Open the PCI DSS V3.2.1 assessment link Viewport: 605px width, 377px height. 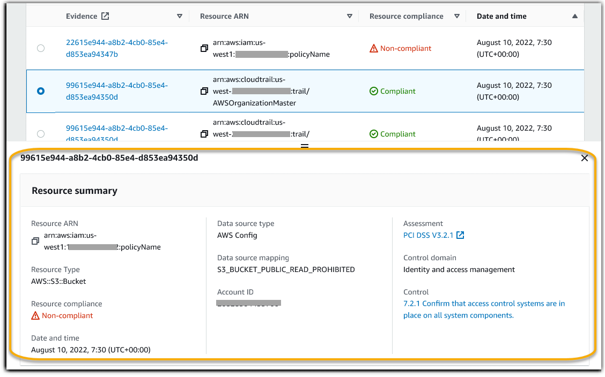click(426, 235)
